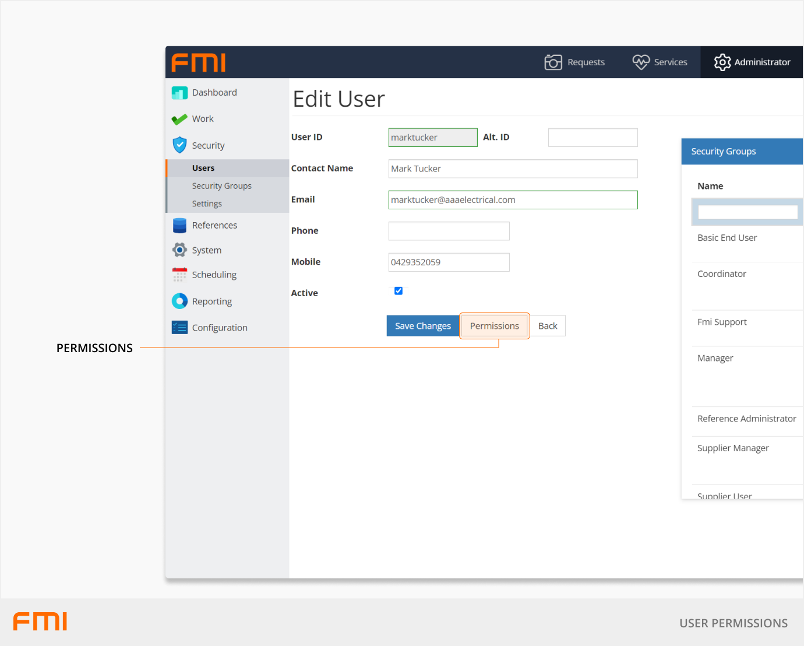The height and width of the screenshot is (646, 804).
Task: Focus the Security Groups name filter box
Action: pos(747,212)
